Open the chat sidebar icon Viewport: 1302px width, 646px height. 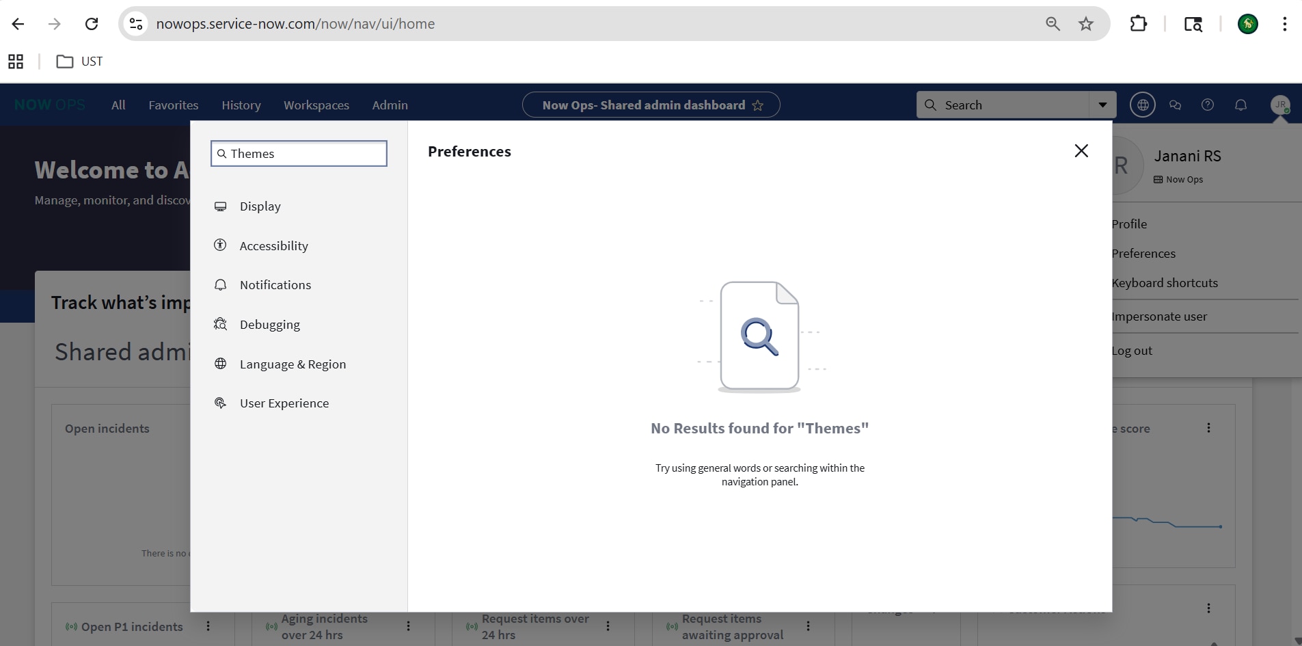pos(1176,105)
